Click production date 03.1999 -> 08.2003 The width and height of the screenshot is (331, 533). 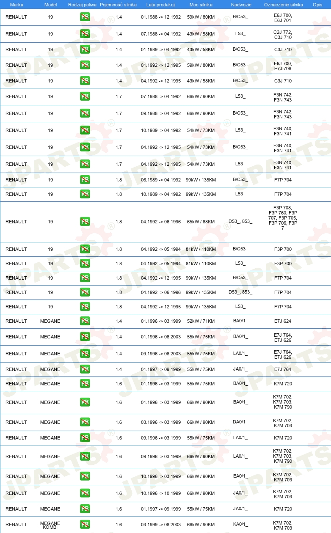coord(161,525)
